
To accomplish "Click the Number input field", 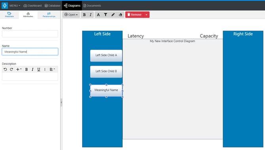I will pos(30,34).
